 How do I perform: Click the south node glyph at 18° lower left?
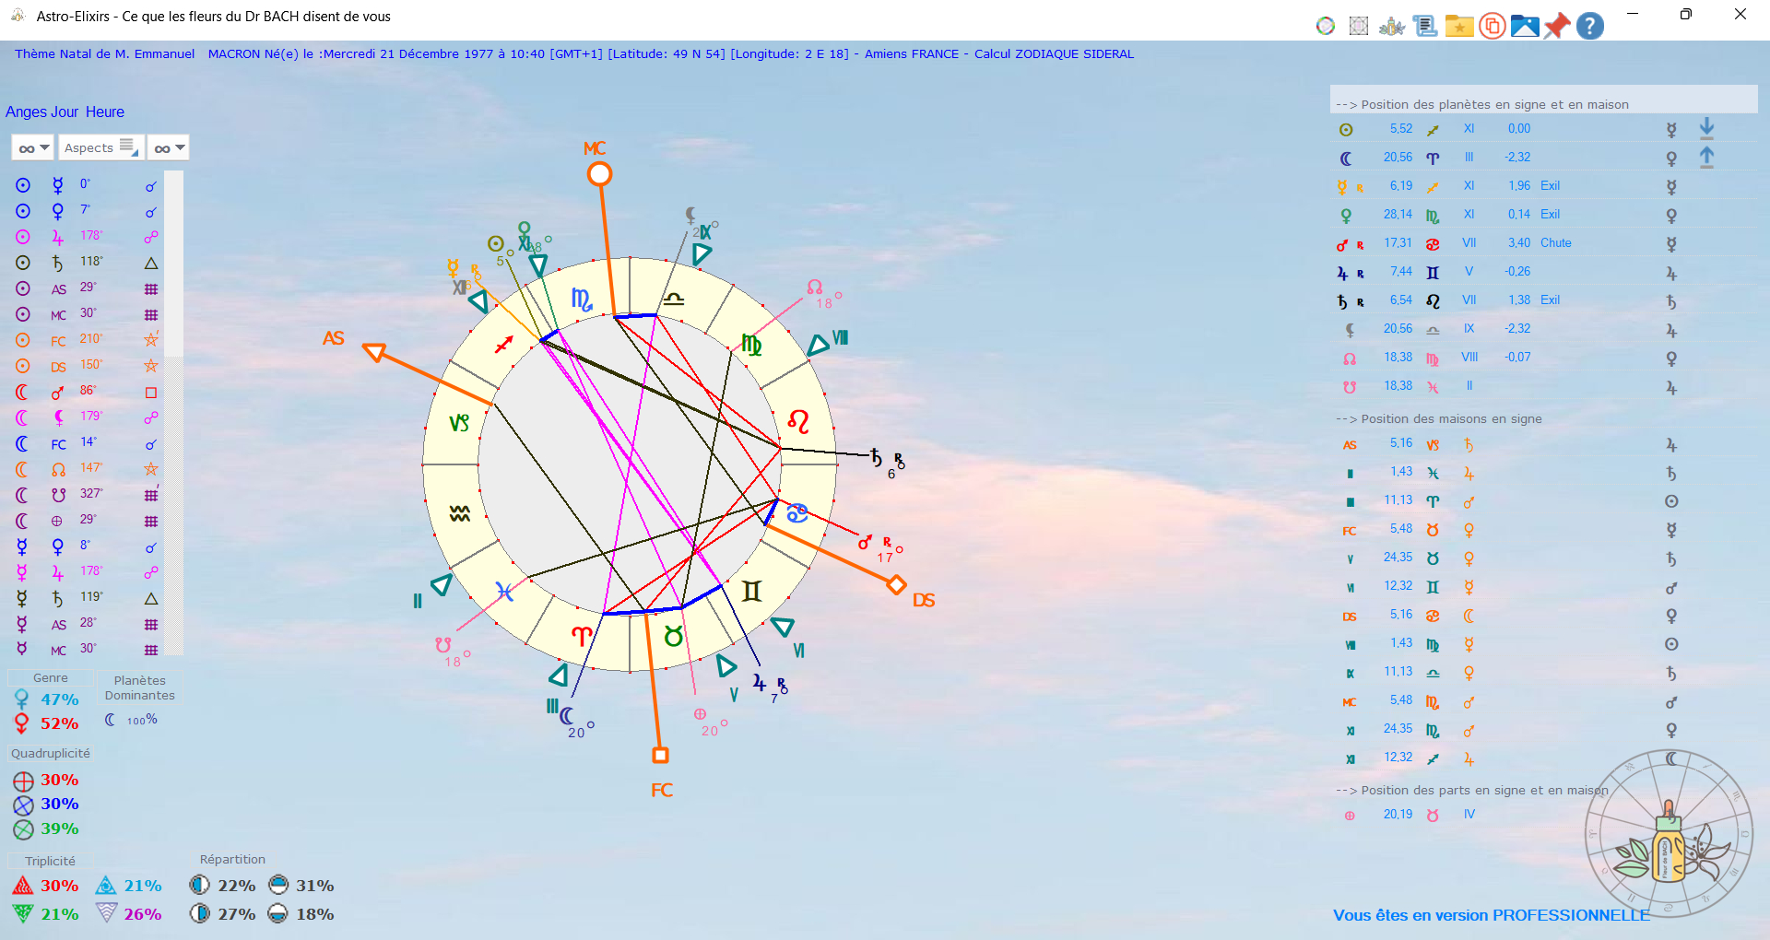[443, 645]
